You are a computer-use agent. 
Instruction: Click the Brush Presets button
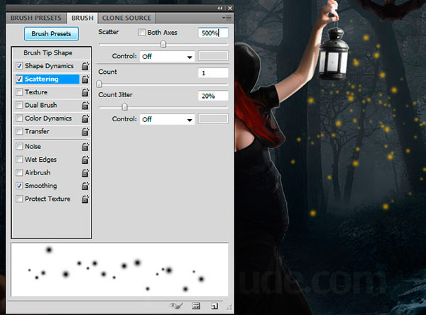tap(51, 33)
